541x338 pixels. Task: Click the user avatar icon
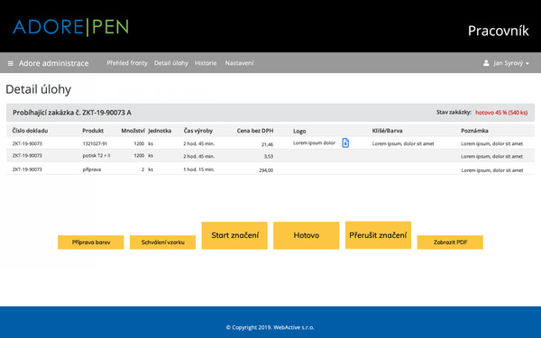[x=486, y=63]
